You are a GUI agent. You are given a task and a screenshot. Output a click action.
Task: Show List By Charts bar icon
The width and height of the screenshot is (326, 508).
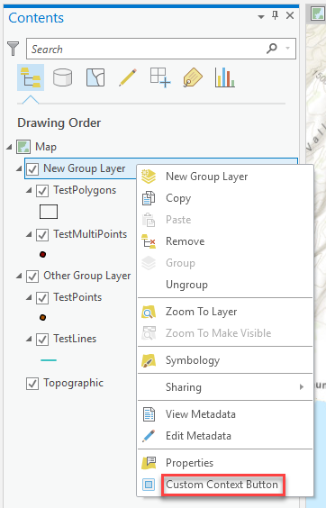(x=224, y=77)
